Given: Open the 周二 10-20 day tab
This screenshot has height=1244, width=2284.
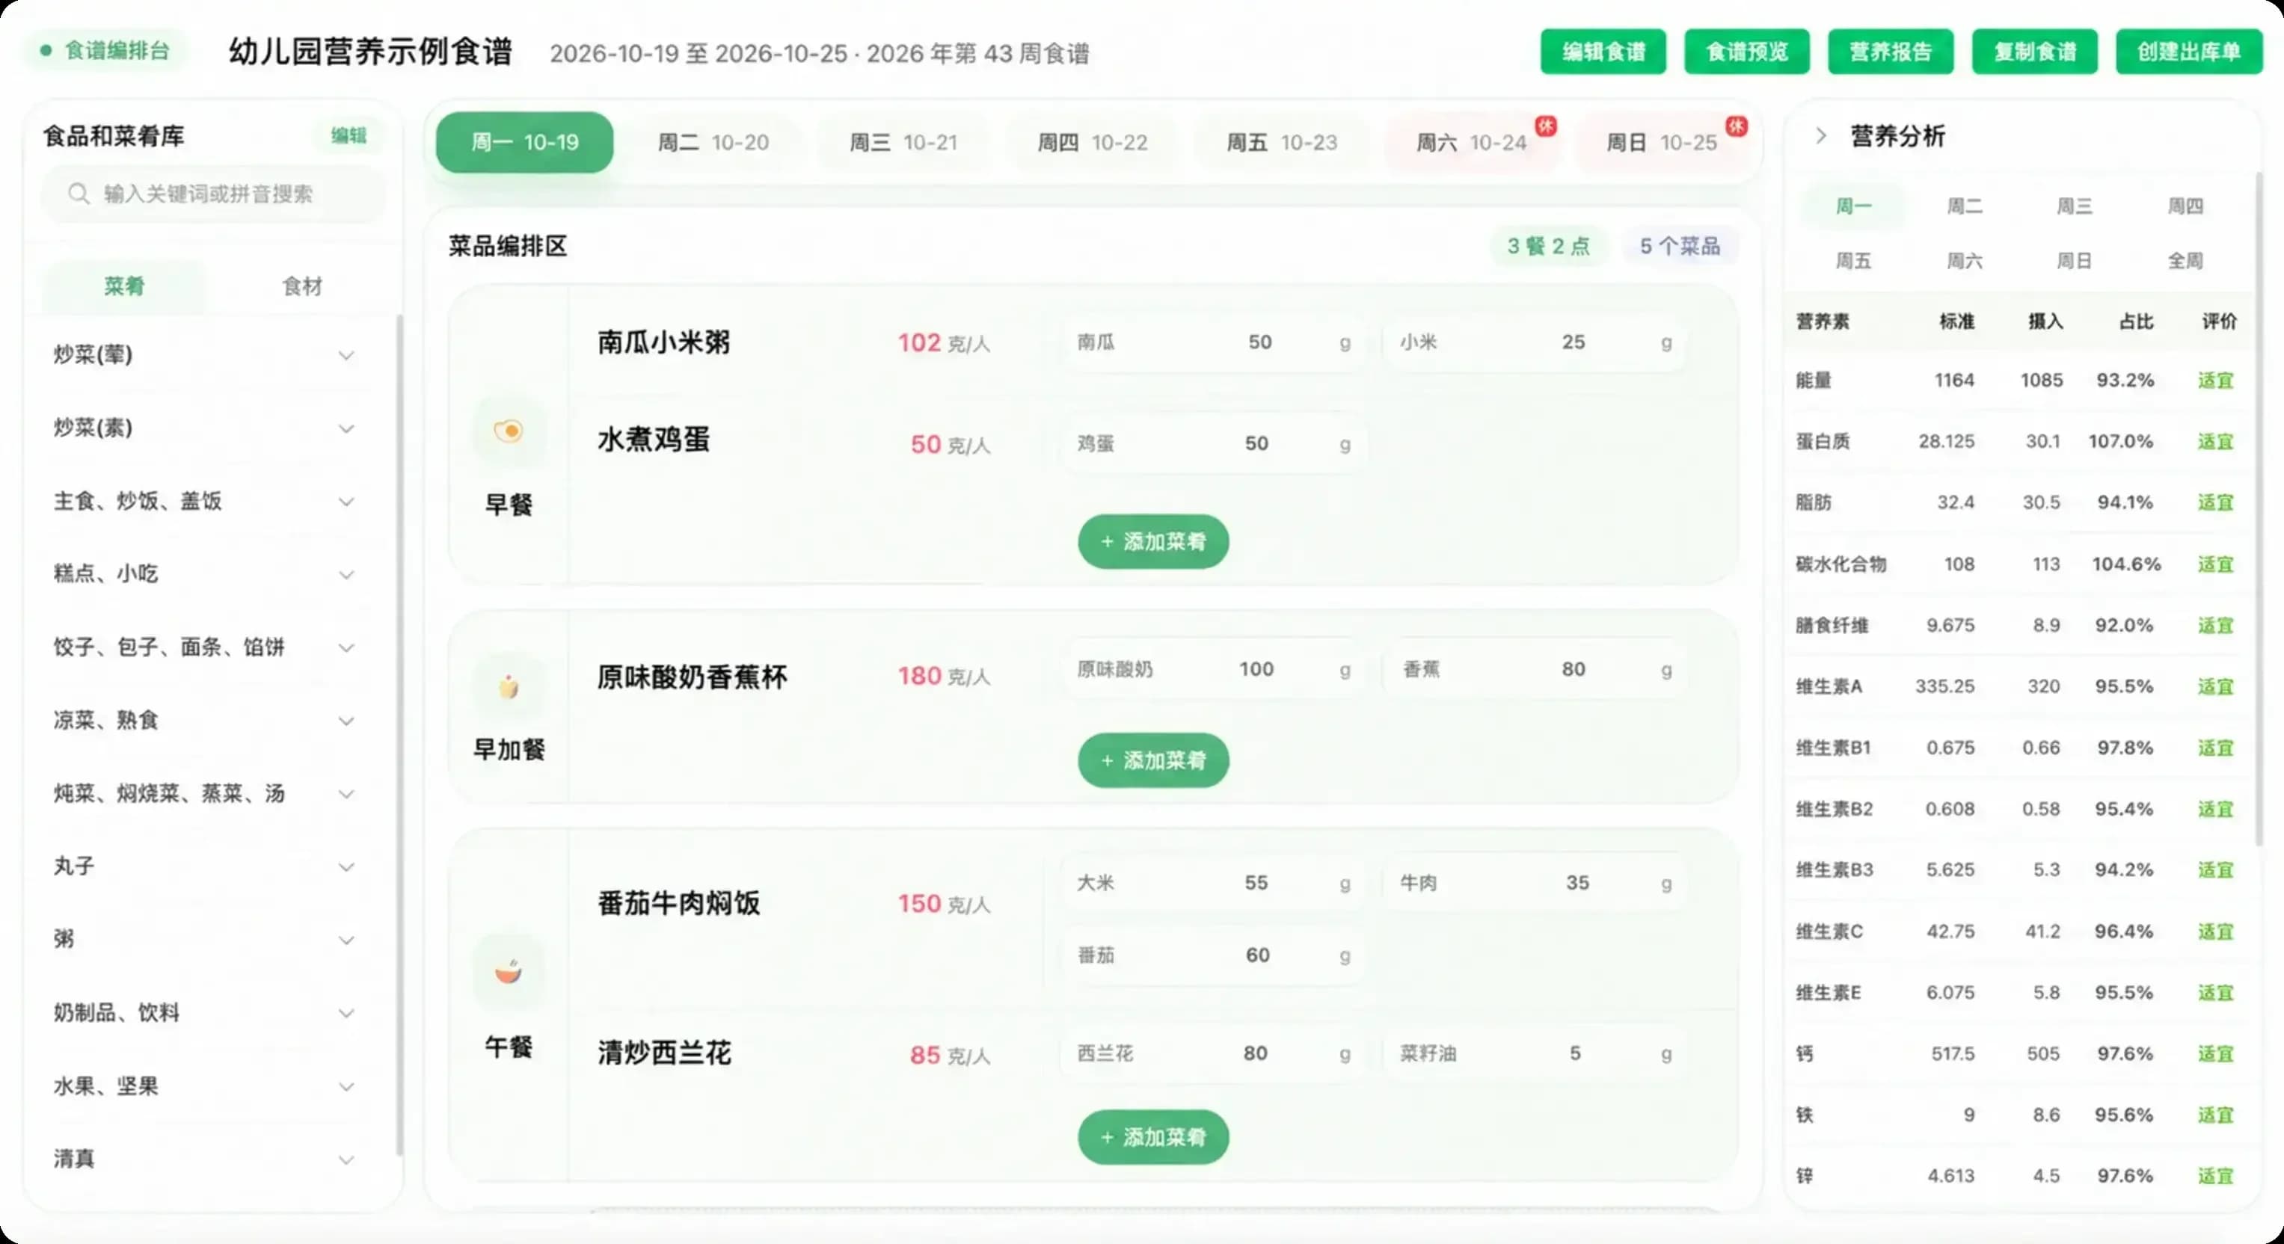Looking at the screenshot, I should (x=713, y=143).
